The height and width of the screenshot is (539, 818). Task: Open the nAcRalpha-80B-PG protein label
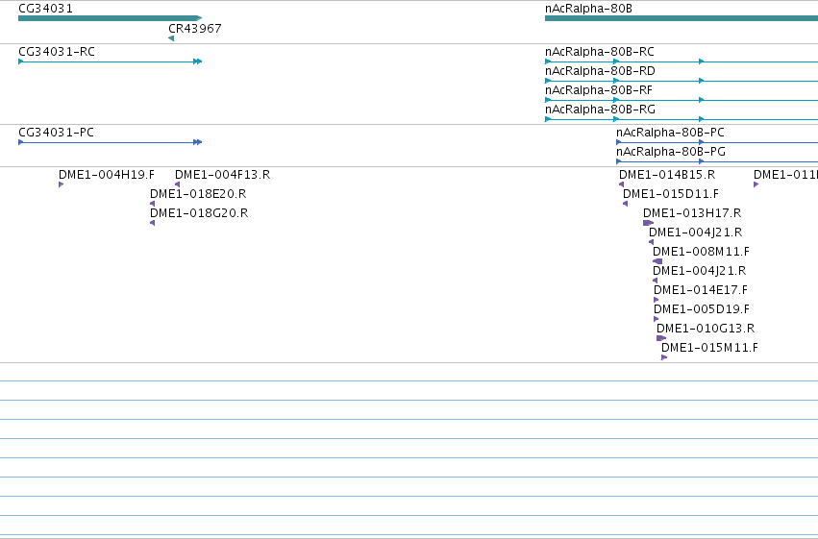[670, 152]
